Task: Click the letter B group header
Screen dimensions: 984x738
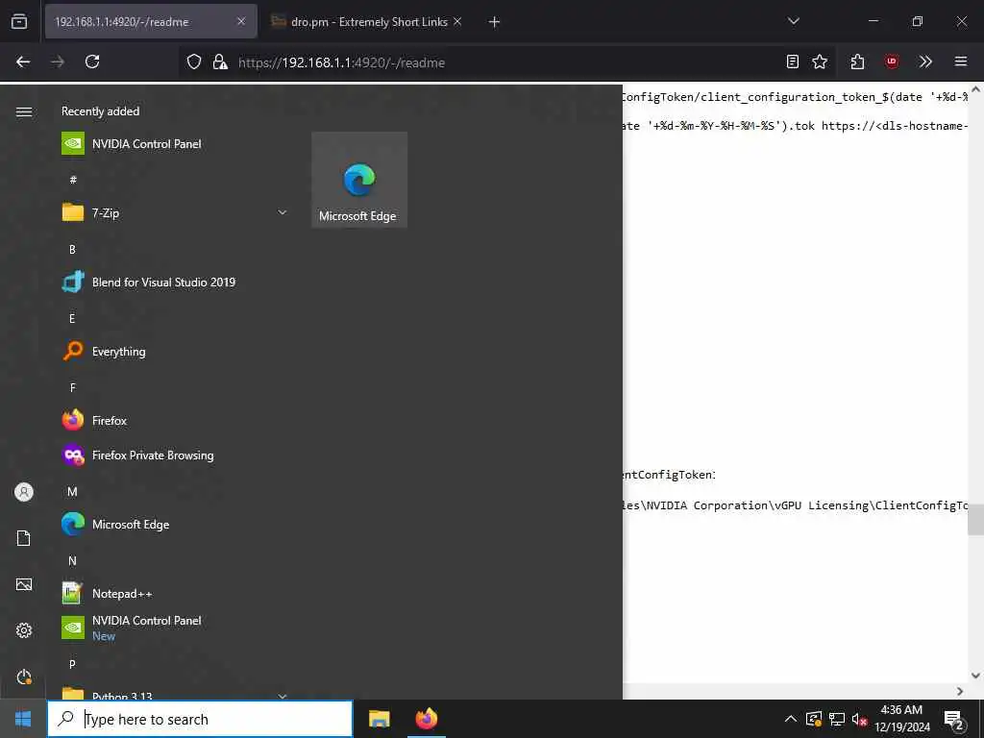Action: [x=72, y=249]
